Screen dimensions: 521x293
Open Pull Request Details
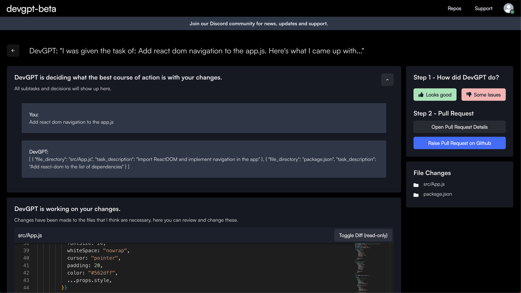460,127
